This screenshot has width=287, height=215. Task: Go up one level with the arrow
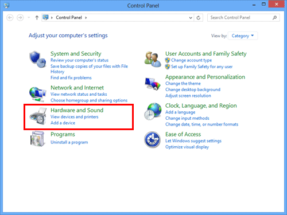click(37, 18)
